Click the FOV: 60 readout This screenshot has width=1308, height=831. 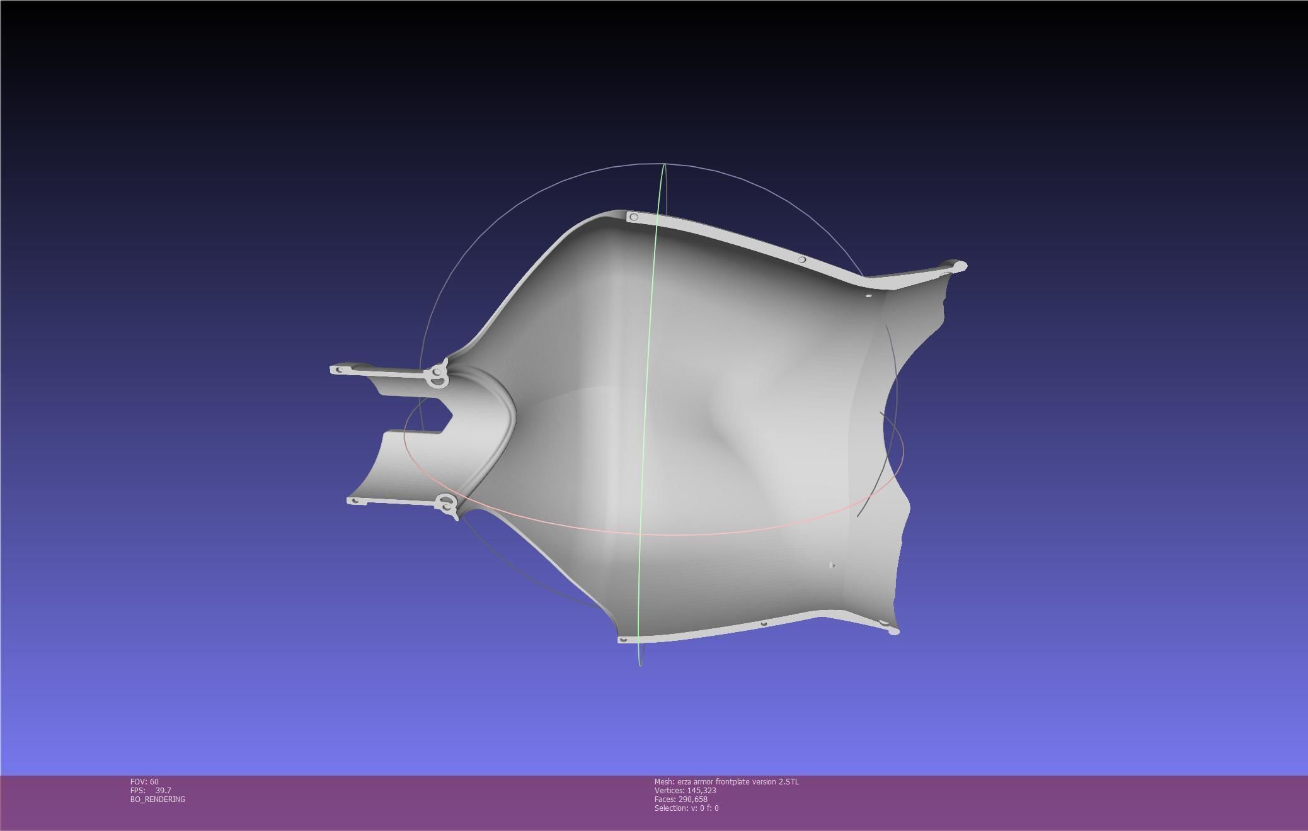[144, 781]
